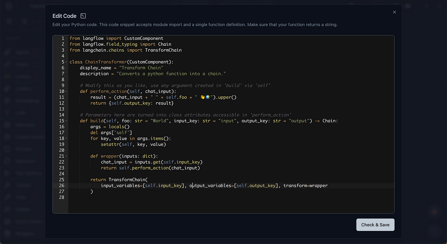Click 'transform=wrapper' on line 26
This screenshot has height=244, width=447.
[x=305, y=185]
